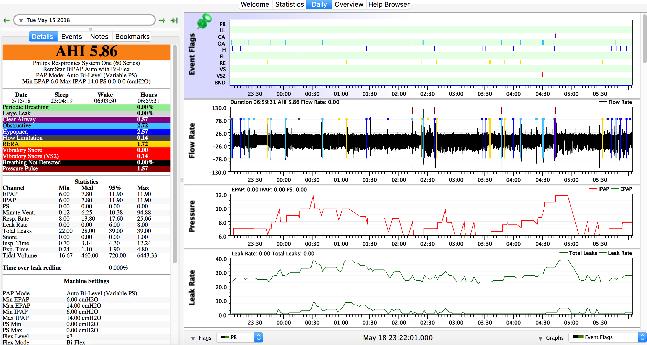
Task: Click the Periodic Breathing row
Action: tap(87, 107)
